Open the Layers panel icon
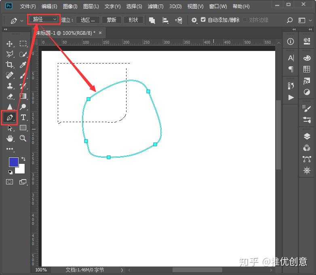The height and width of the screenshot is (275, 316). coord(307,137)
